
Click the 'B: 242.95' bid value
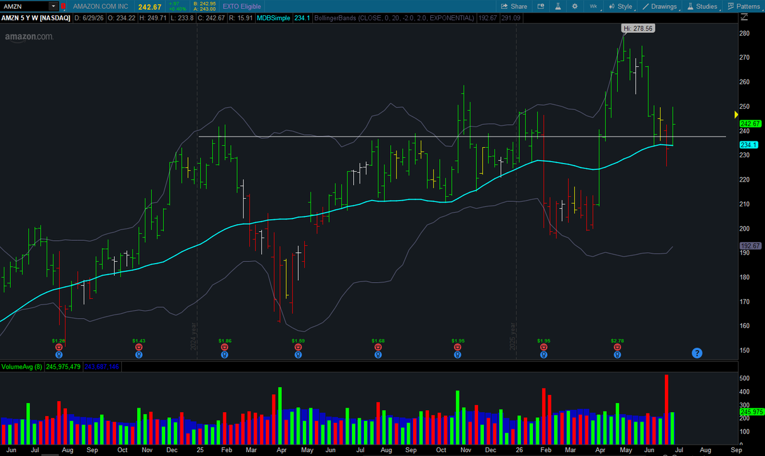pos(205,4)
